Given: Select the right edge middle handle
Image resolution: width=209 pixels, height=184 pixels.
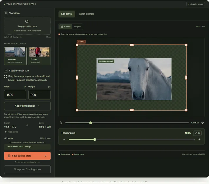Looking at the screenshot, I should [186, 78].
